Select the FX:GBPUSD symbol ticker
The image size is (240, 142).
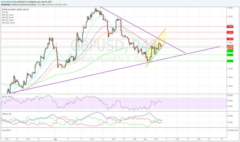coord(6,5)
